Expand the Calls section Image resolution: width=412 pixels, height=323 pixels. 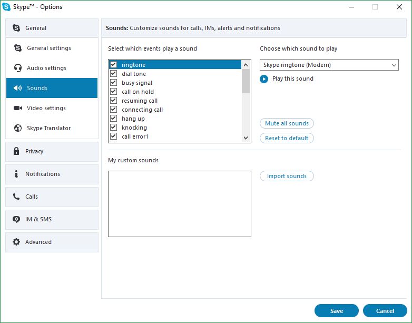52,197
